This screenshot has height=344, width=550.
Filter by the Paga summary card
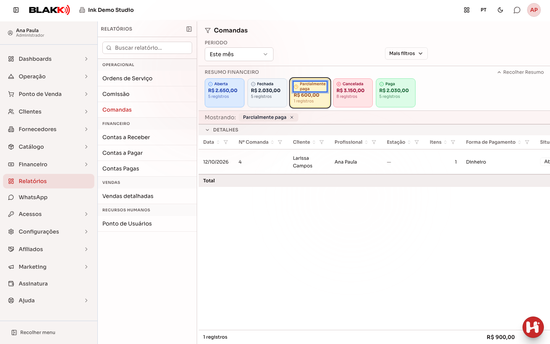click(x=396, y=93)
